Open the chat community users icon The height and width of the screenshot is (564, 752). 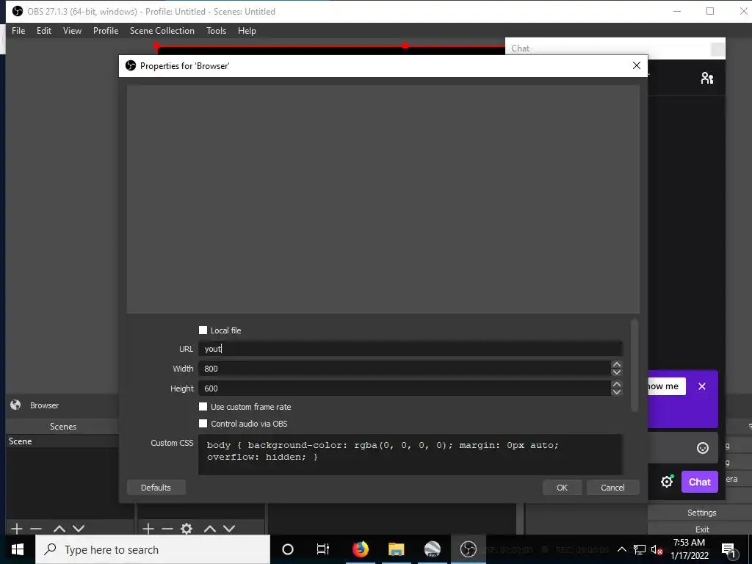point(707,78)
